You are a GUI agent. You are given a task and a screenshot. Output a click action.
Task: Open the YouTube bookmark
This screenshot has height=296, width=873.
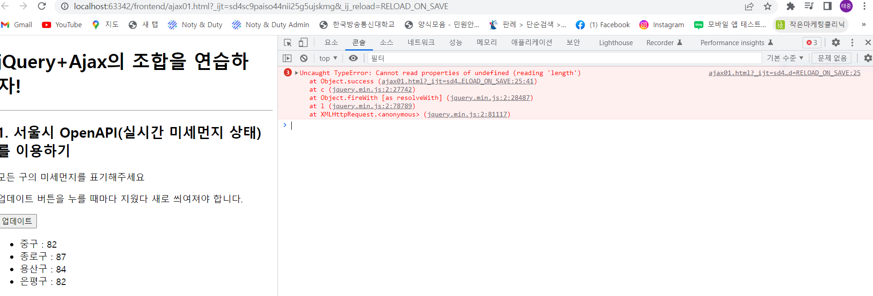(x=62, y=25)
